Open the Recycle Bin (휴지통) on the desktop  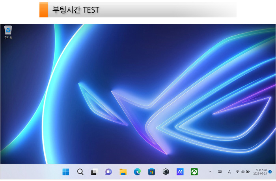(x=8, y=32)
